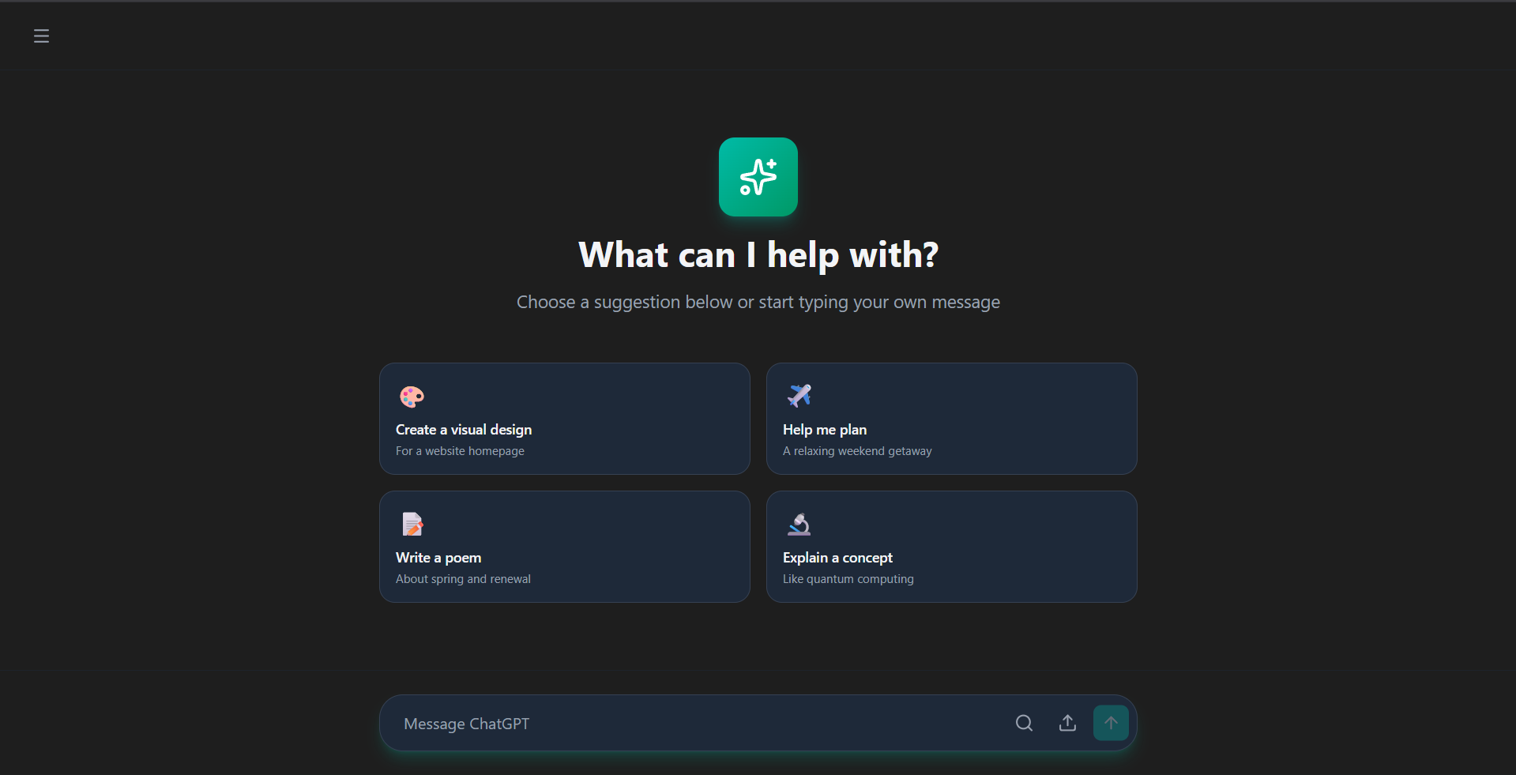Click the search icon in message bar
Viewport: 1516px width, 775px height.
[1024, 723]
